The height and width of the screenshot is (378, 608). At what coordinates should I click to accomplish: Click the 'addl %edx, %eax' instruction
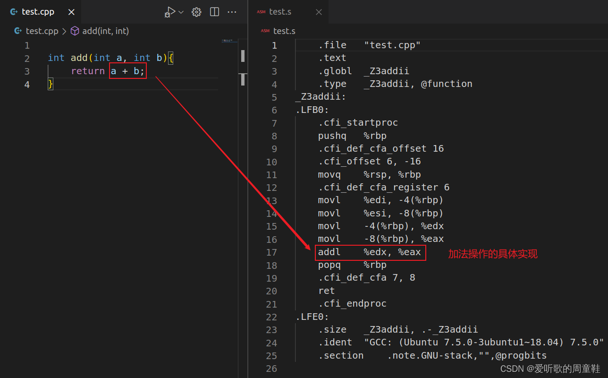pos(369,252)
